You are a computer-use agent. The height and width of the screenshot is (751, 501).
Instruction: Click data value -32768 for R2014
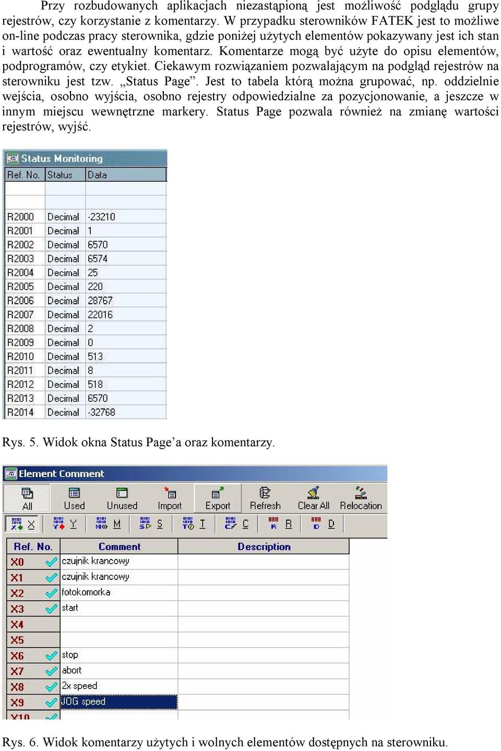pyautogui.click(x=101, y=412)
